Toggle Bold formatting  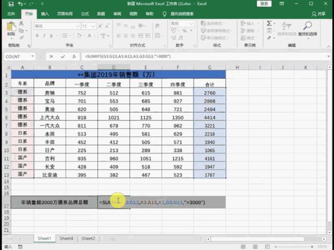(37, 36)
